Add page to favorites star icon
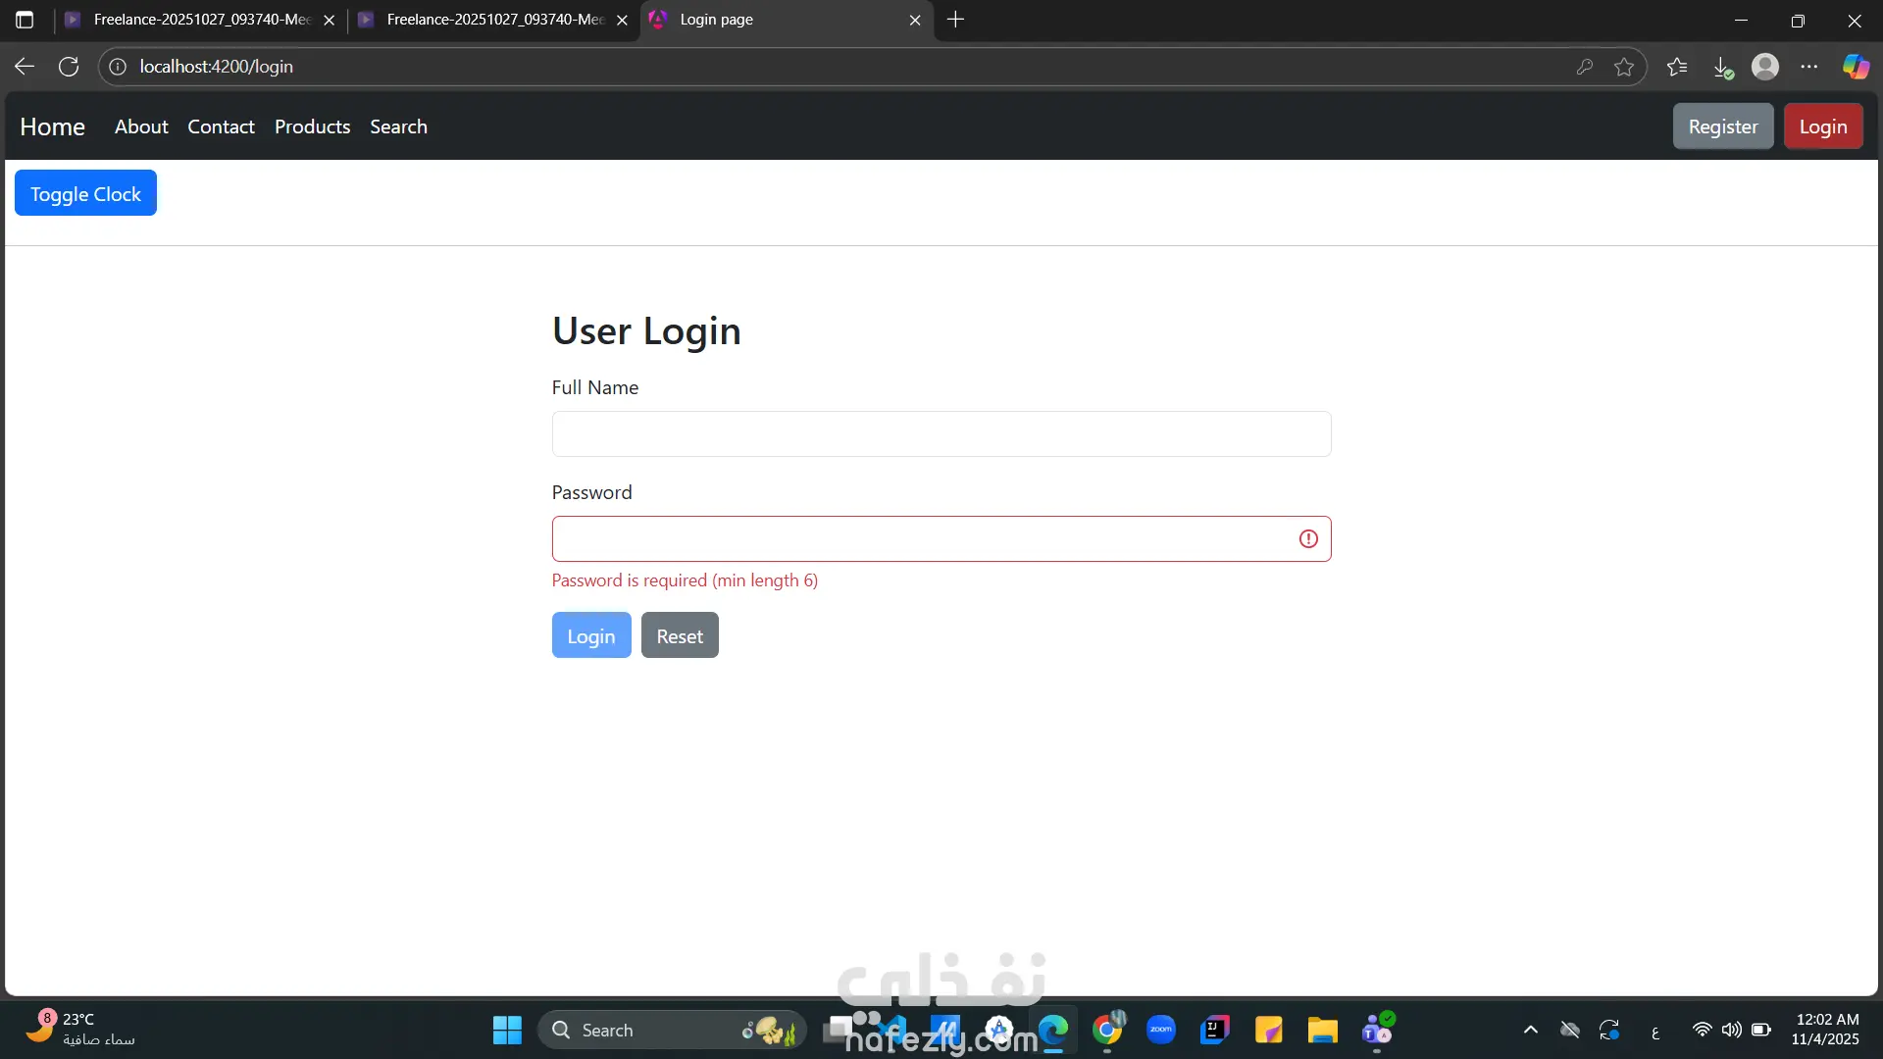Viewport: 1883px width, 1059px height. point(1624,67)
